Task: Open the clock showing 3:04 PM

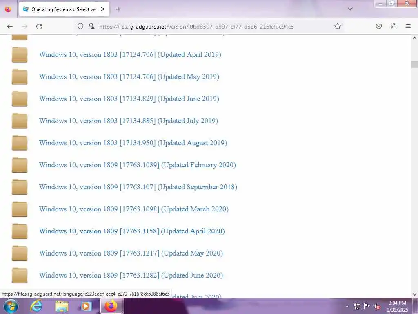Action: 397,306
